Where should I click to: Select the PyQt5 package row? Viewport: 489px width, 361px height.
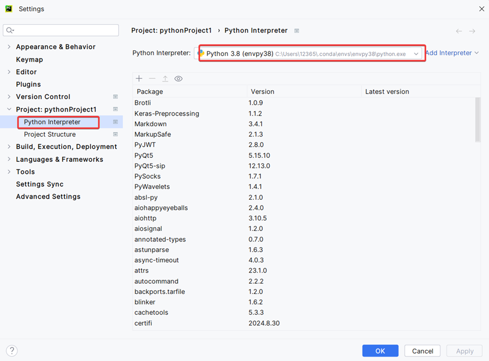point(304,155)
